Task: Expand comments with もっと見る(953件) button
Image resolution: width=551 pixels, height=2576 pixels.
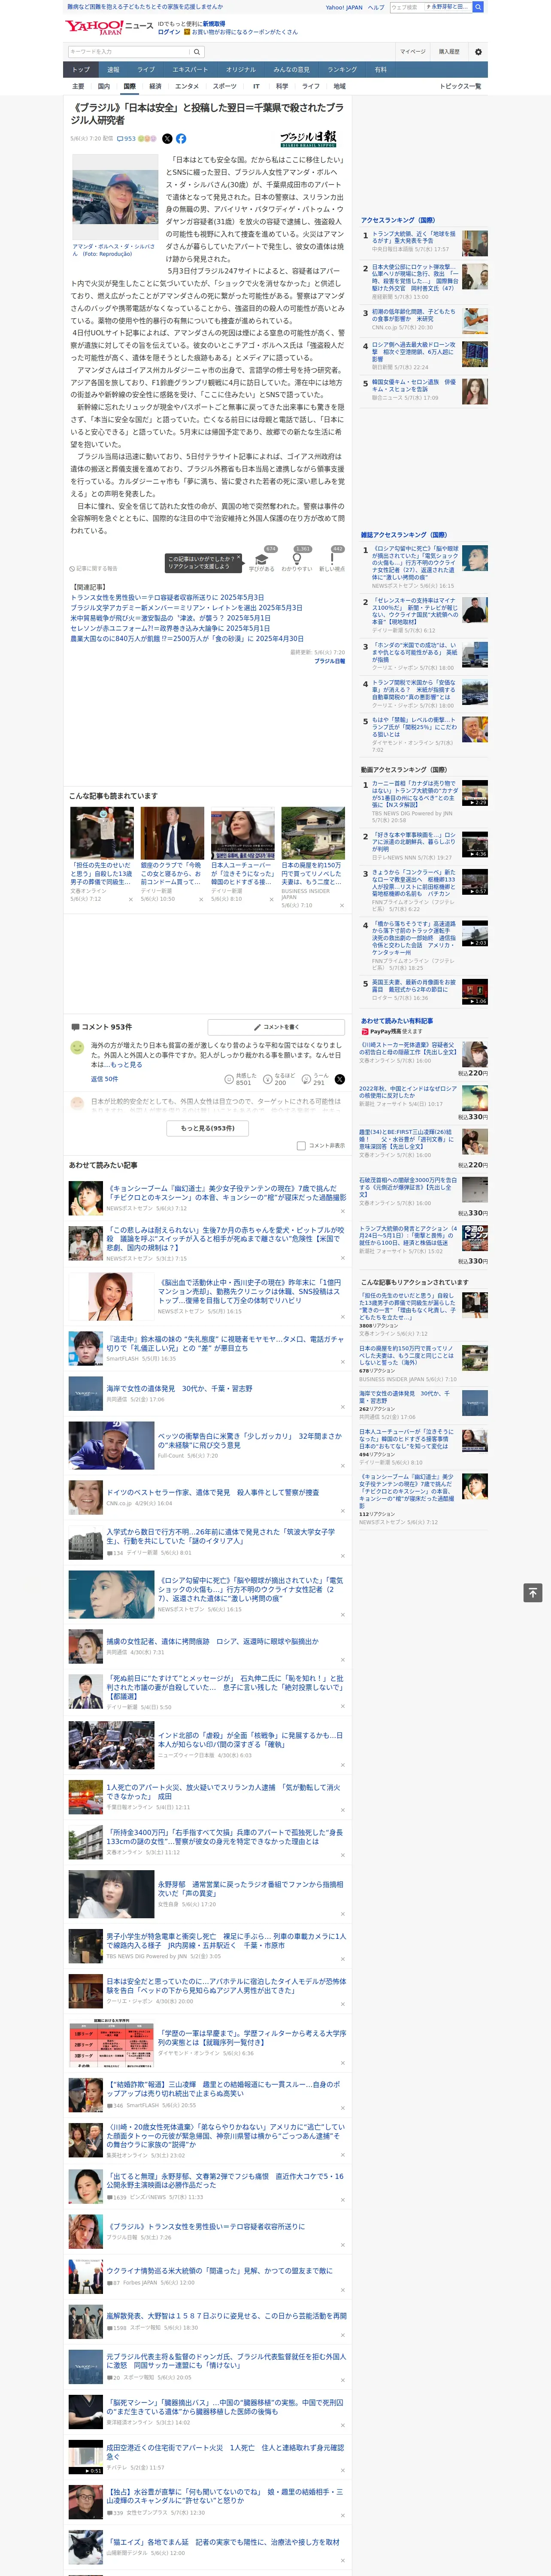Action: [x=208, y=1128]
